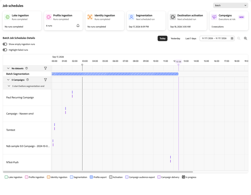251x195 pixels.
Task: Open the calendar picker icon in date range
Action: pyautogui.click(x=232, y=38)
